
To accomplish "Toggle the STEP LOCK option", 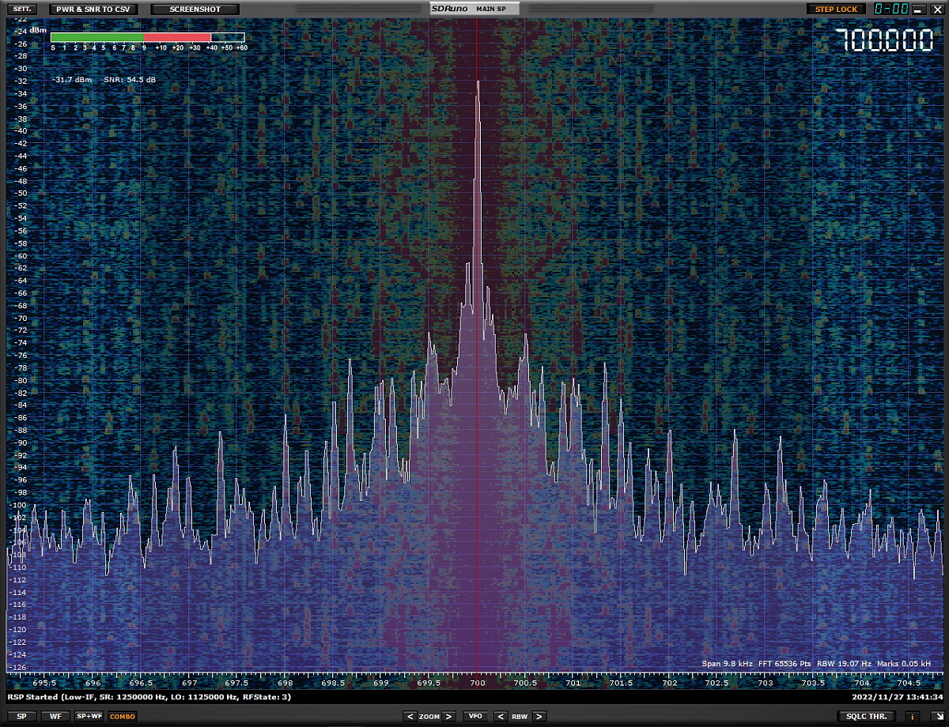I will click(x=836, y=9).
